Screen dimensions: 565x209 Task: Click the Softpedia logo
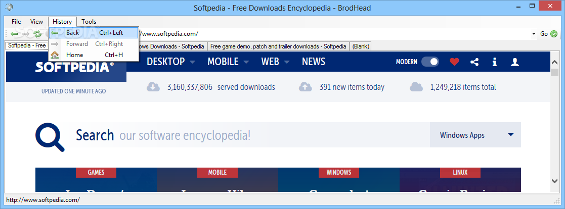(x=74, y=67)
